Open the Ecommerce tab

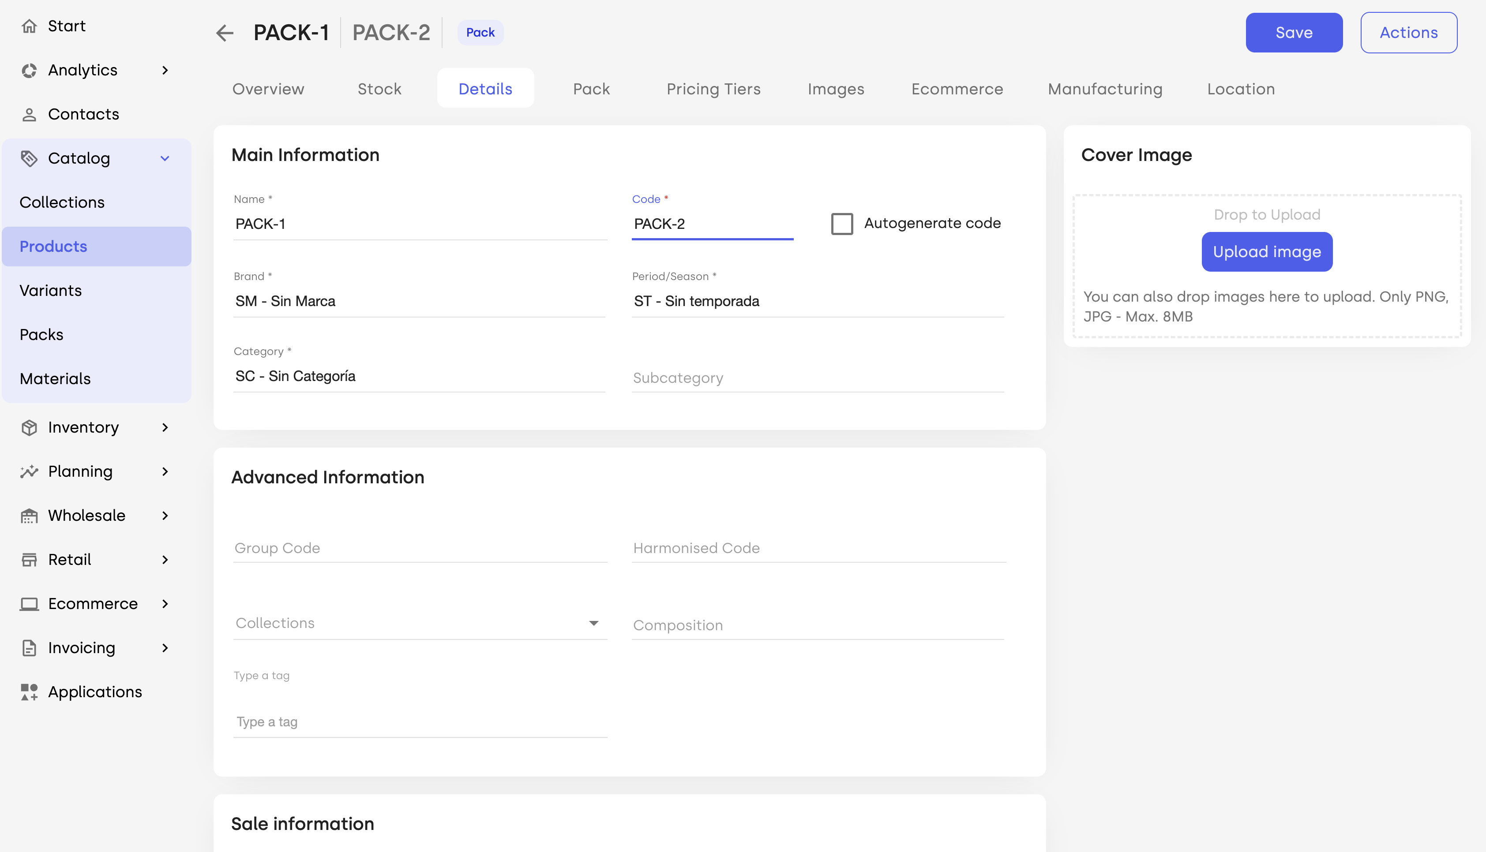[957, 88]
